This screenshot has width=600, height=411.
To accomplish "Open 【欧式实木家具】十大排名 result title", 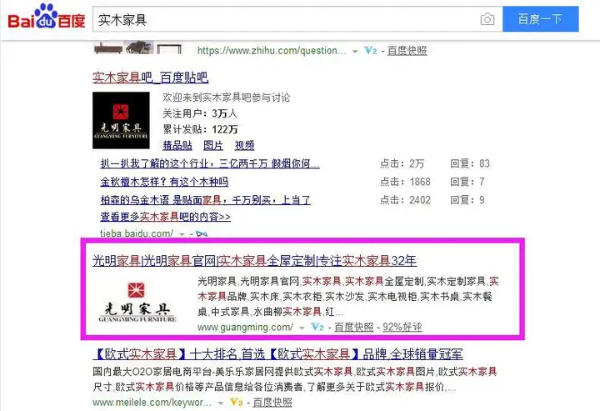I will tap(277, 354).
